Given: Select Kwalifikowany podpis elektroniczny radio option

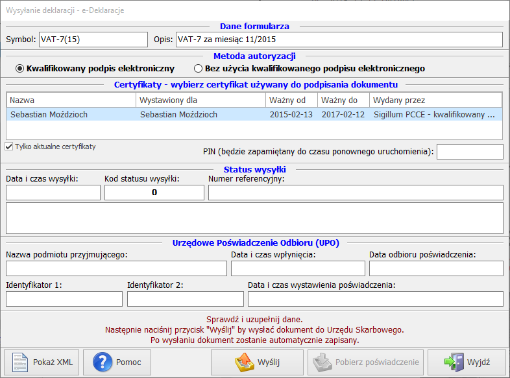Looking at the screenshot, I should tap(20, 69).
